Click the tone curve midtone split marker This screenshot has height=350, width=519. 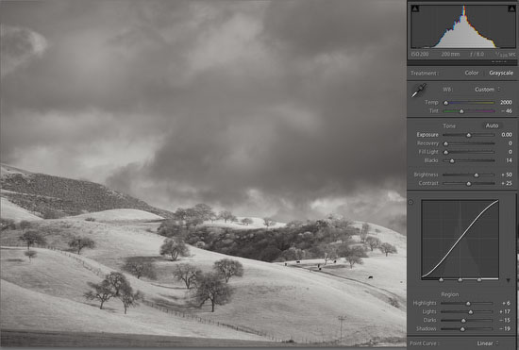point(460,280)
